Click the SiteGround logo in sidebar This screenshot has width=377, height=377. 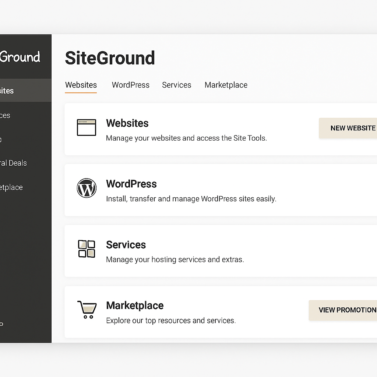click(20, 57)
